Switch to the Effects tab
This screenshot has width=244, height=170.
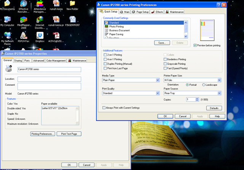pos(157,12)
